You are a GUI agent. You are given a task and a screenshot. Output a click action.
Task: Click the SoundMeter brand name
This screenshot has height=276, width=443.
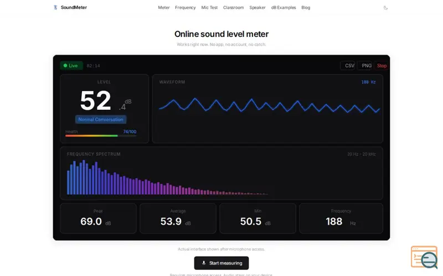pos(74,7)
